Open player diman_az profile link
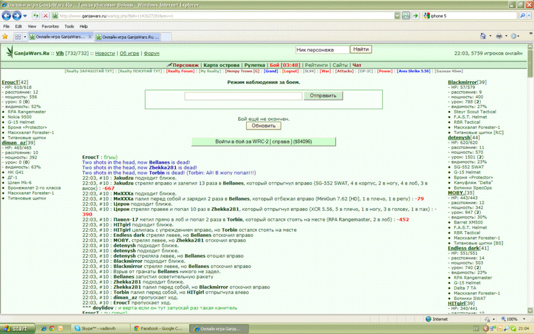The image size is (534, 334). coord(14,143)
